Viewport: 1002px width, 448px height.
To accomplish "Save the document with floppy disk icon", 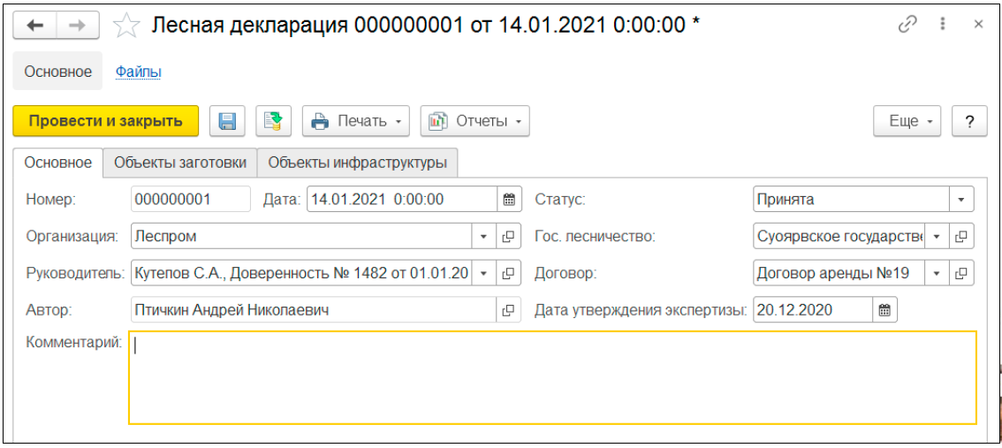I will 227,121.
